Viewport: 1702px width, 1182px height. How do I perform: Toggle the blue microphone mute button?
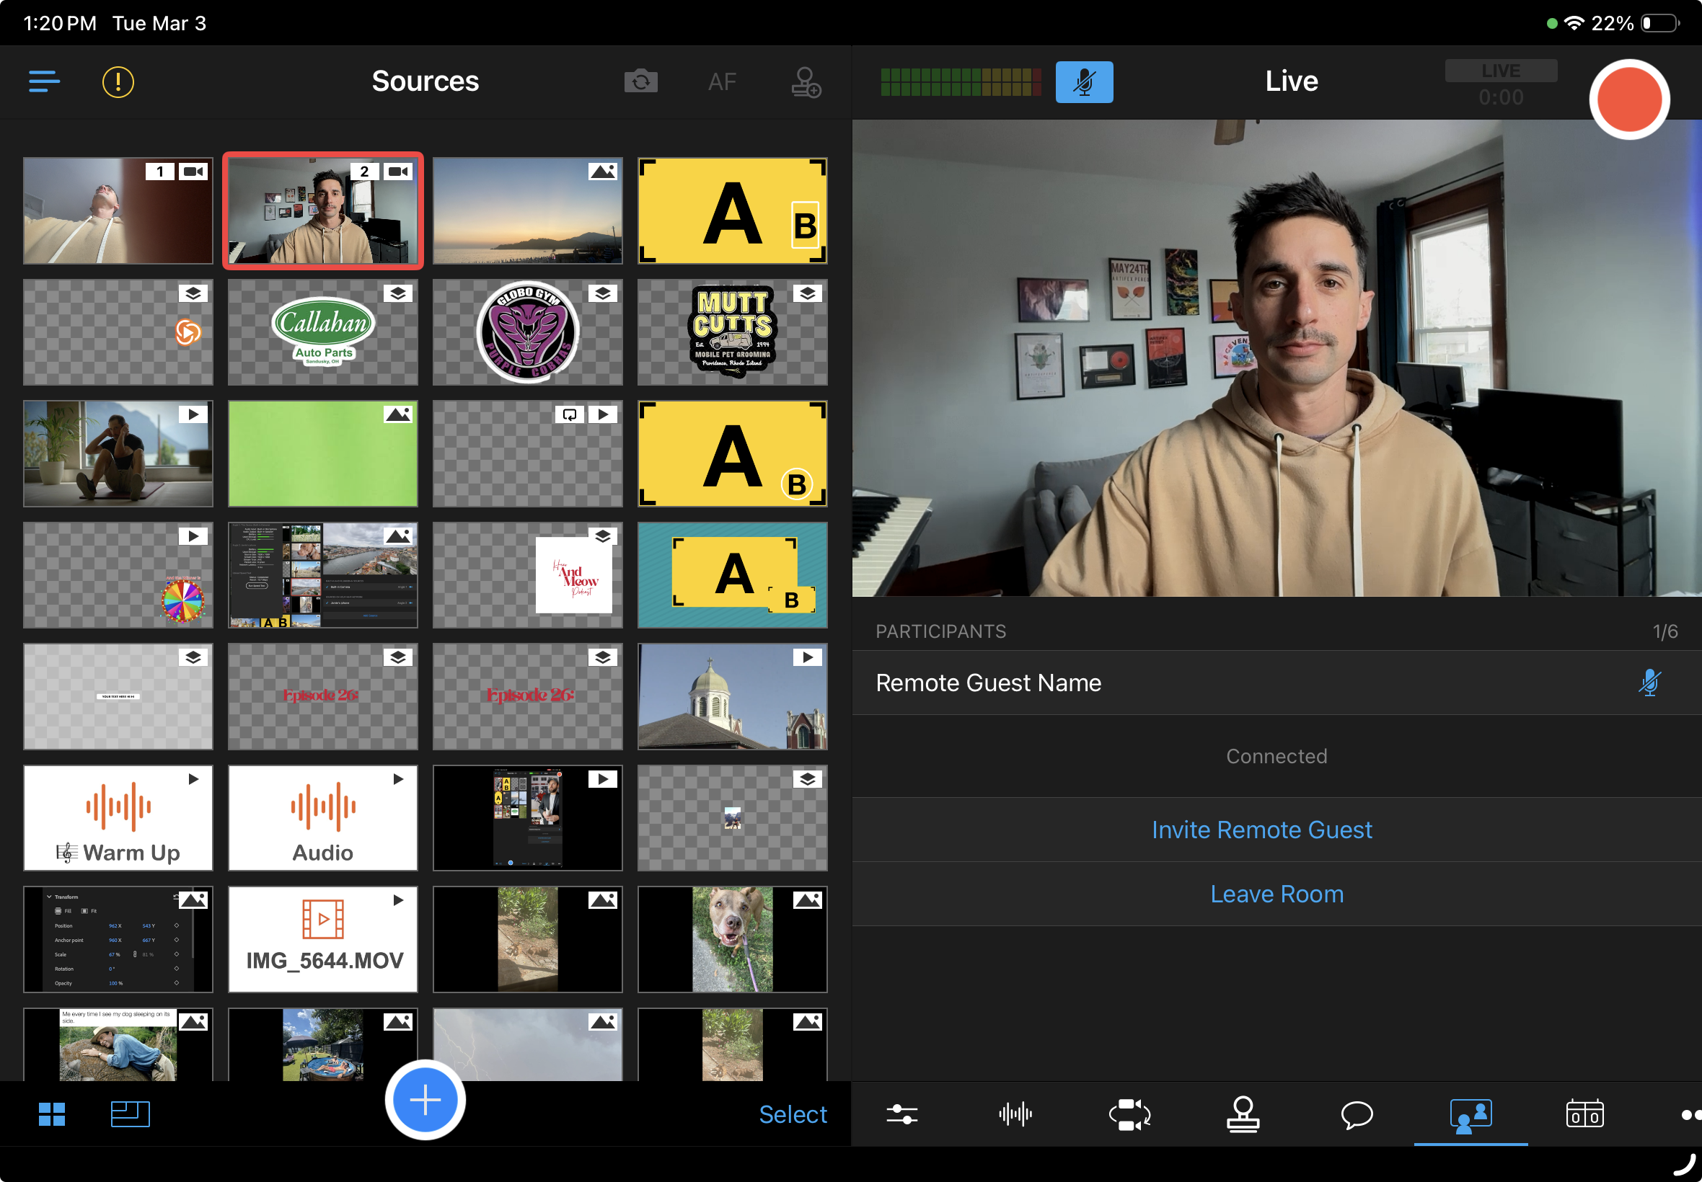coord(1083,81)
